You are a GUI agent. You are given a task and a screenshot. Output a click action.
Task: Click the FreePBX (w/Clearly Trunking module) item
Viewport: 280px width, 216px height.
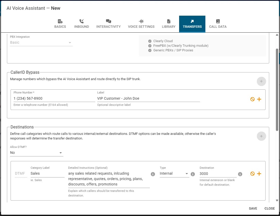(178, 46)
